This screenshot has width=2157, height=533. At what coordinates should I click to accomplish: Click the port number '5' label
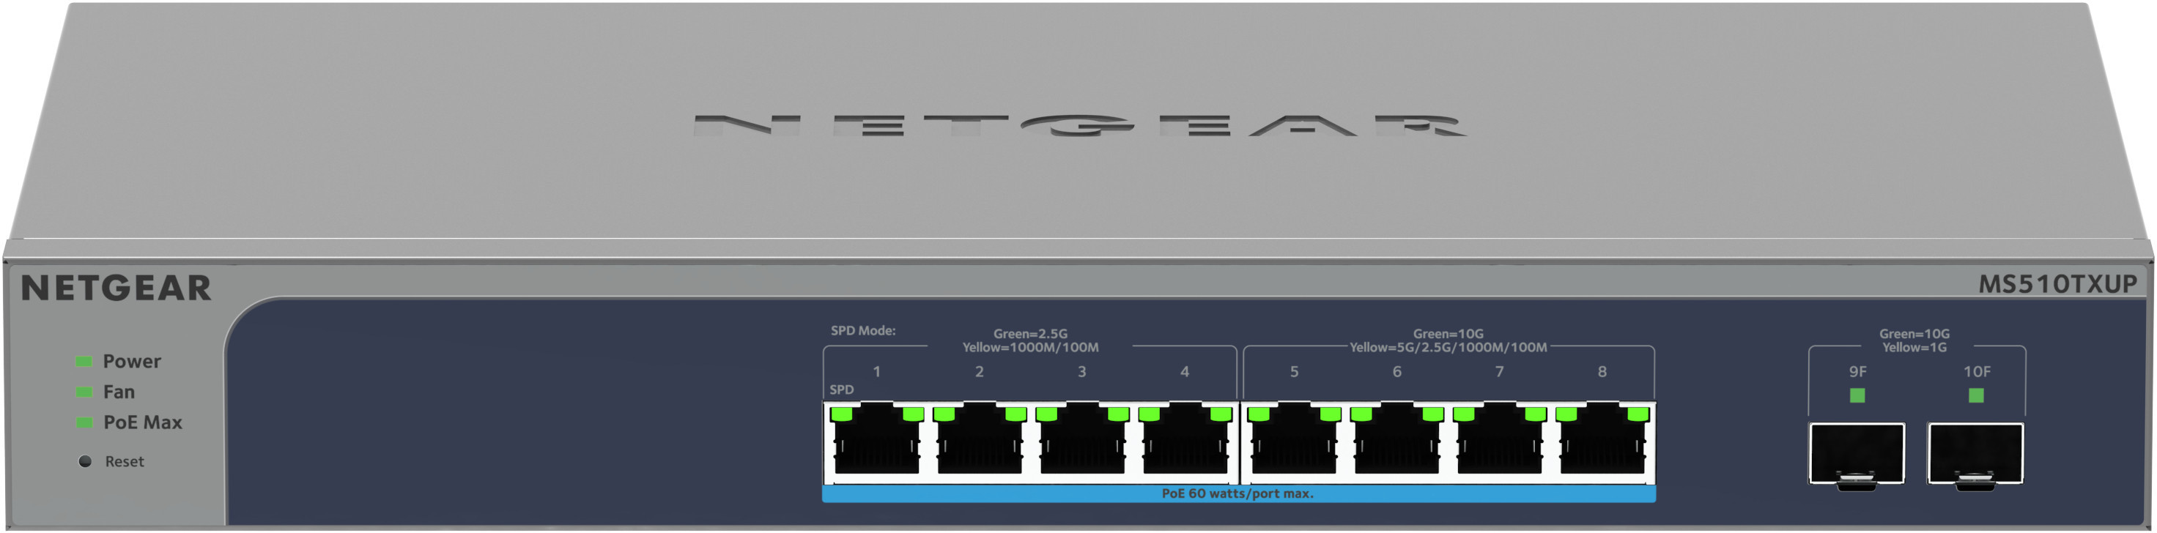pos(1294,371)
